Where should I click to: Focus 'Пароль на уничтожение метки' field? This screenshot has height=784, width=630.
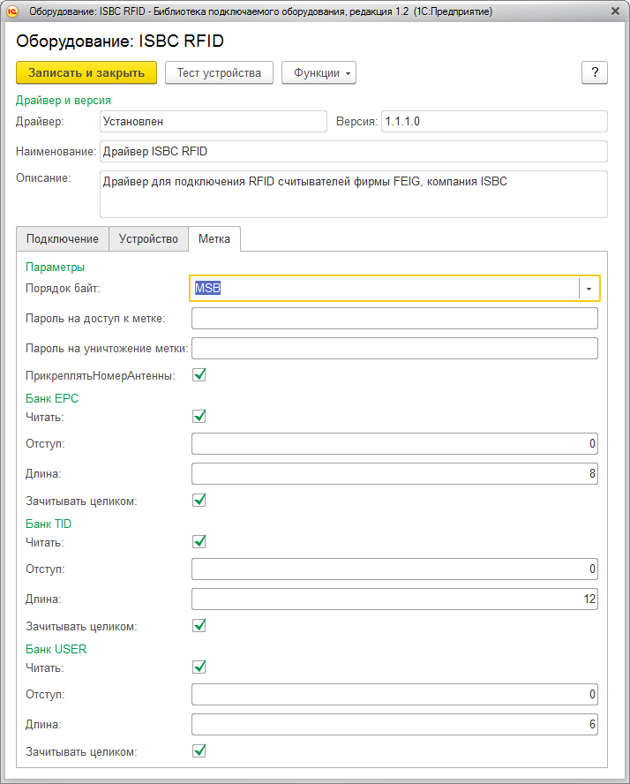394,349
